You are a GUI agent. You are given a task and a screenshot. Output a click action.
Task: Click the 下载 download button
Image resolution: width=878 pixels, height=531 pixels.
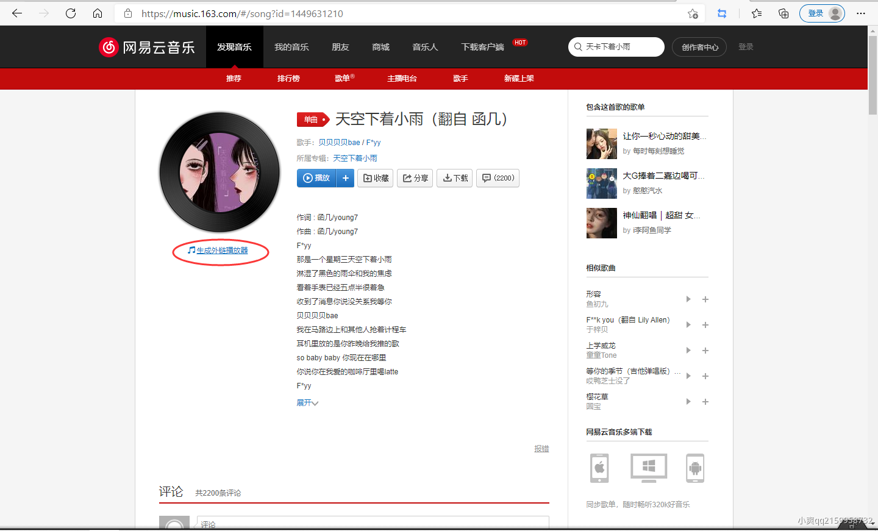[x=455, y=178]
